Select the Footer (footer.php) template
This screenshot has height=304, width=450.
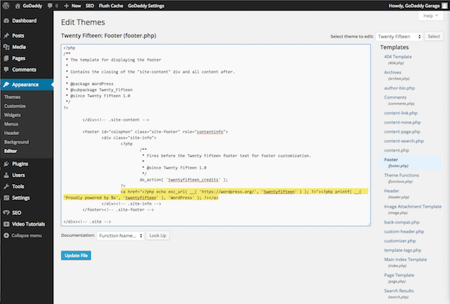tap(411, 163)
